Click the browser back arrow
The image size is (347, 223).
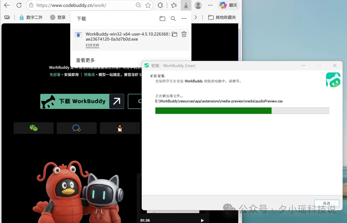point(7,5)
